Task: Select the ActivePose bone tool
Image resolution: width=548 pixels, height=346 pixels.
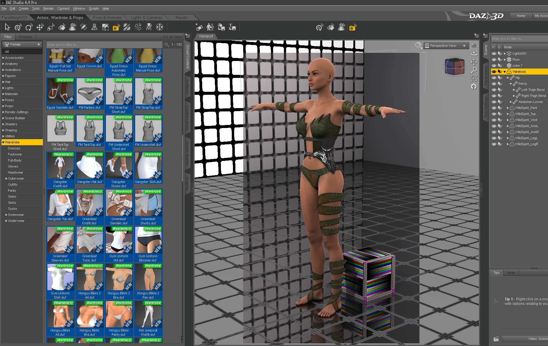Action: pyautogui.click(x=138, y=27)
